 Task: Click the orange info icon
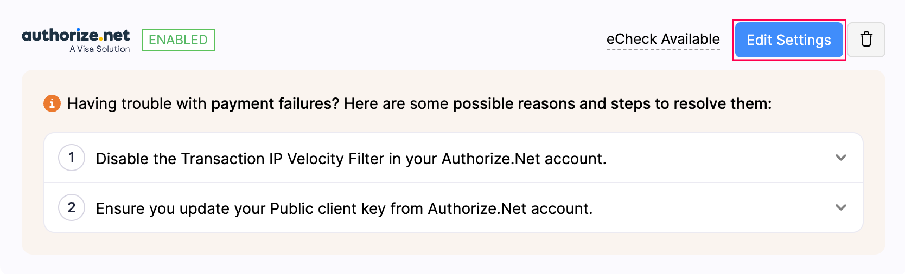click(x=52, y=103)
